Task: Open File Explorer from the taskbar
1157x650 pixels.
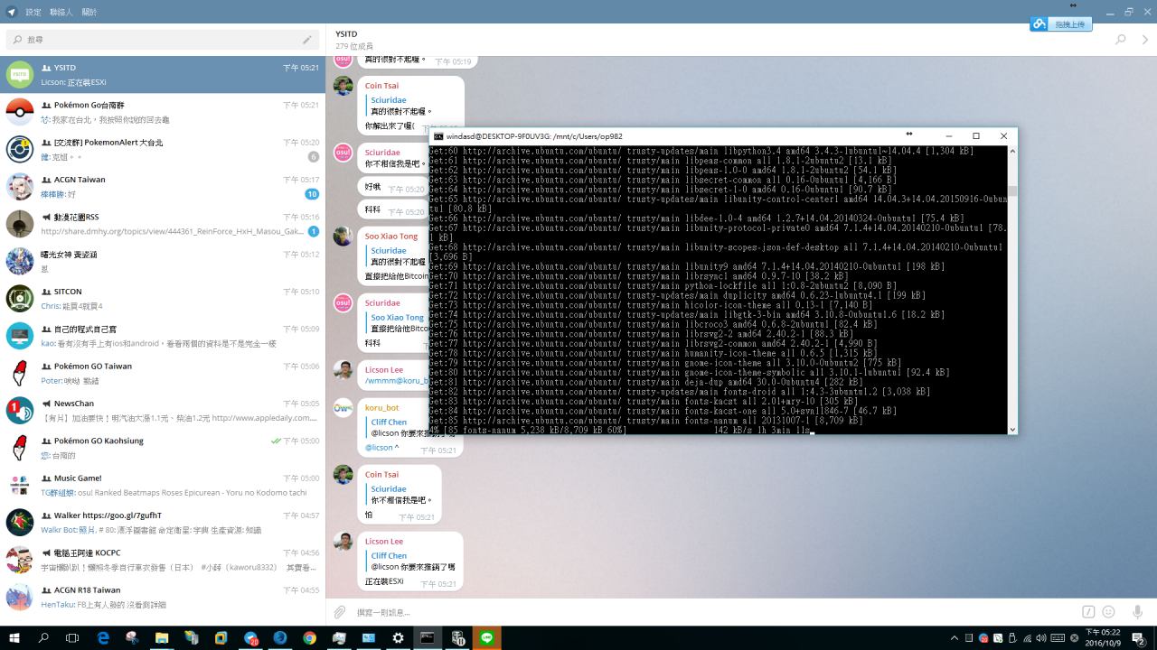Action: click(x=162, y=637)
